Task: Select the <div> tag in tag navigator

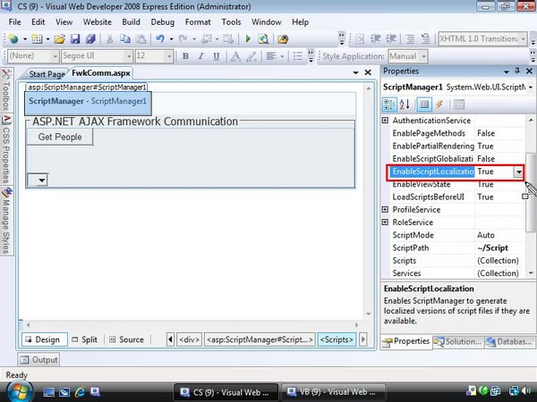Action: (190, 339)
